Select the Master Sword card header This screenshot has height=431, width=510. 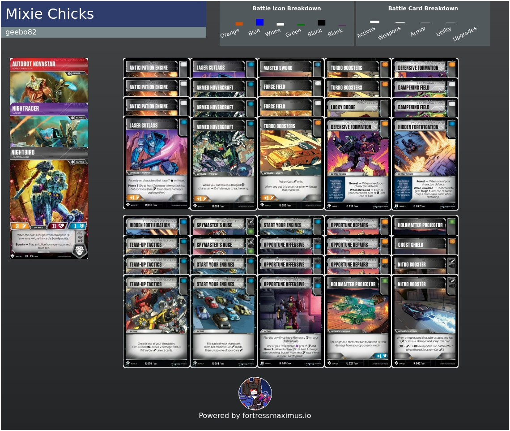click(x=290, y=68)
